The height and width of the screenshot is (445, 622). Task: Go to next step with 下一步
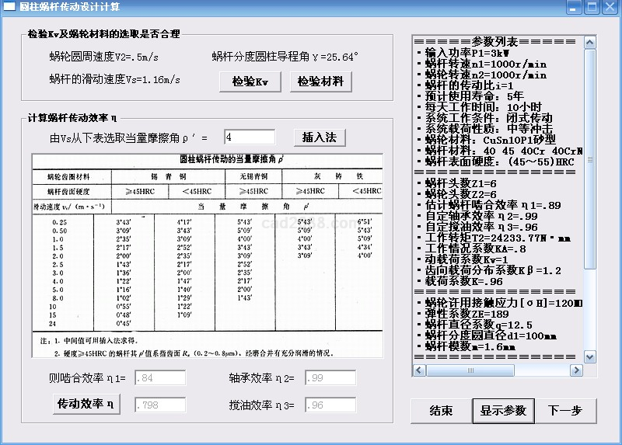[x=565, y=411]
